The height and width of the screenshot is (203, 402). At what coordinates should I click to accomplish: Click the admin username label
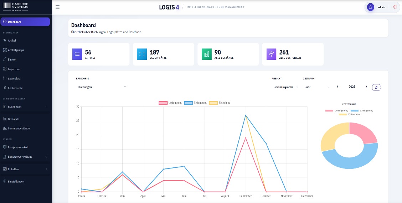pyautogui.click(x=381, y=7)
